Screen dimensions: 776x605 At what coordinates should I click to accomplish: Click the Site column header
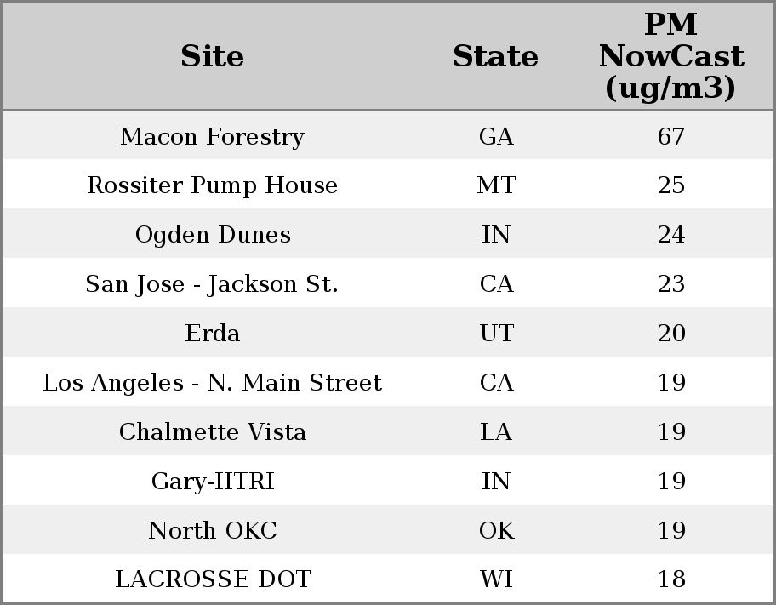point(212,56)
